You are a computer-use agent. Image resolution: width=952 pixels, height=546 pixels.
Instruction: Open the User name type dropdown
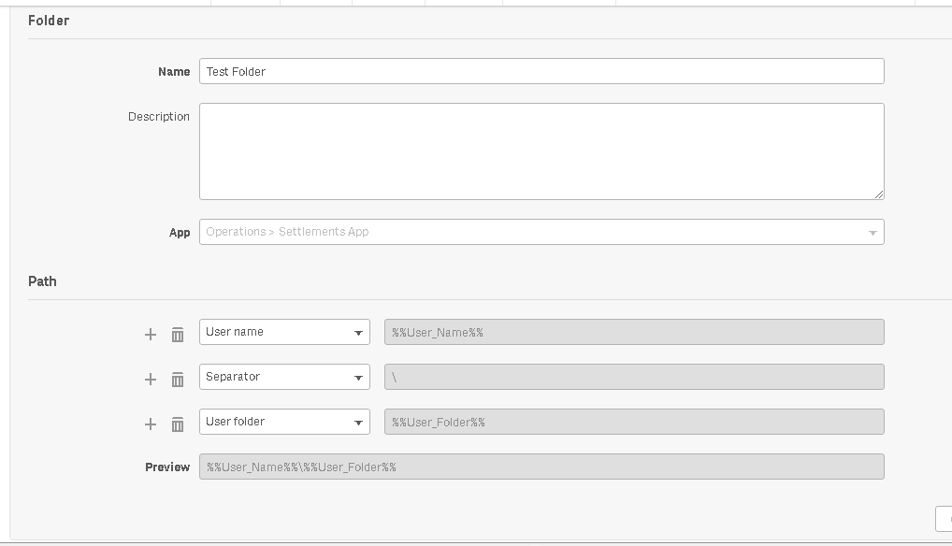tap(284, 332)
